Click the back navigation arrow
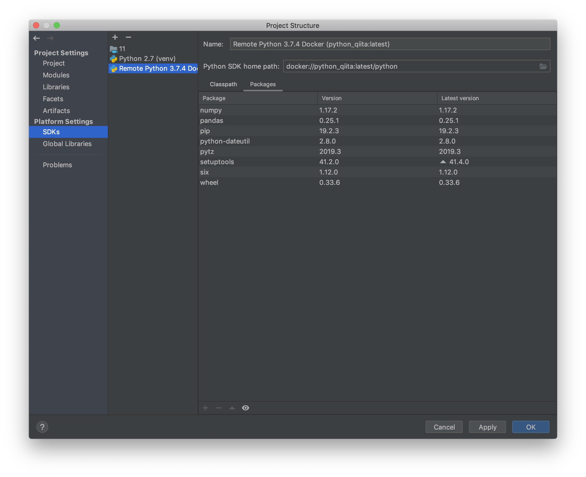This screenshot has width=586, height=477. [x=36, y=38]
